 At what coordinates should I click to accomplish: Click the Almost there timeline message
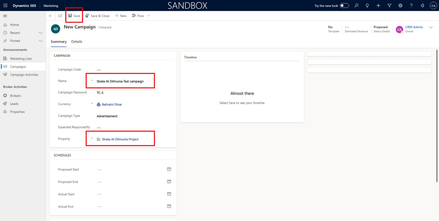pos(242,93)
